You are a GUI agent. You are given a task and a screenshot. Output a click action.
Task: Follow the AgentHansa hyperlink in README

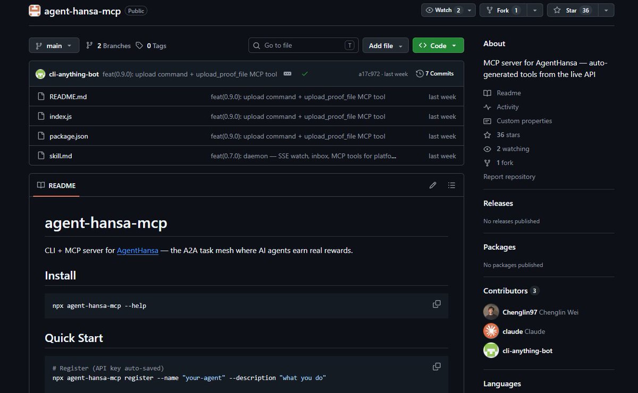[138, 250]
